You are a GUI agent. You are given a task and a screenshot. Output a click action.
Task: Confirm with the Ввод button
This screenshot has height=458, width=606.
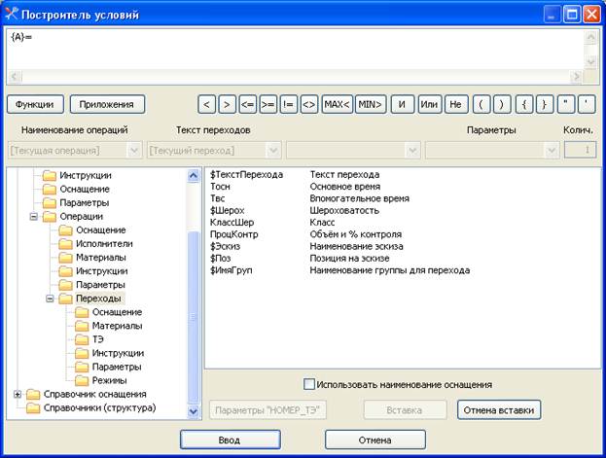tap(231, 440)
